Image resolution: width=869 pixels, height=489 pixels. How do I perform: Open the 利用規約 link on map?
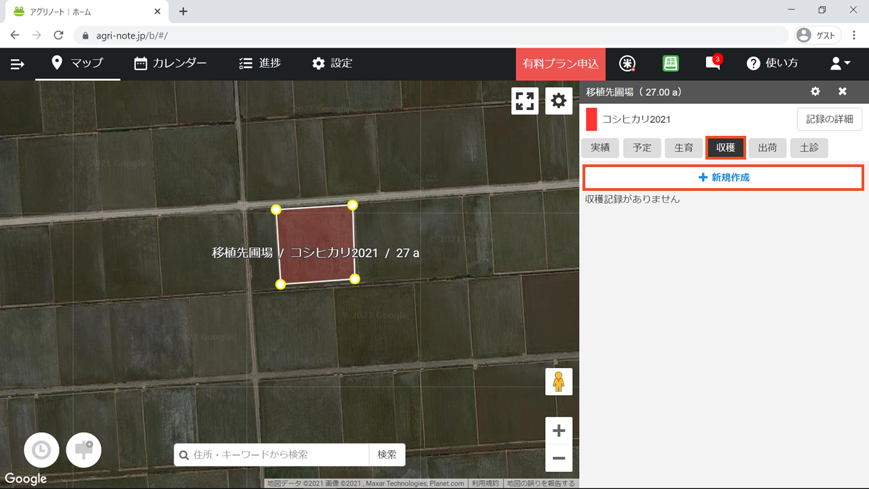pyautogui.click(x=485, y=484)
